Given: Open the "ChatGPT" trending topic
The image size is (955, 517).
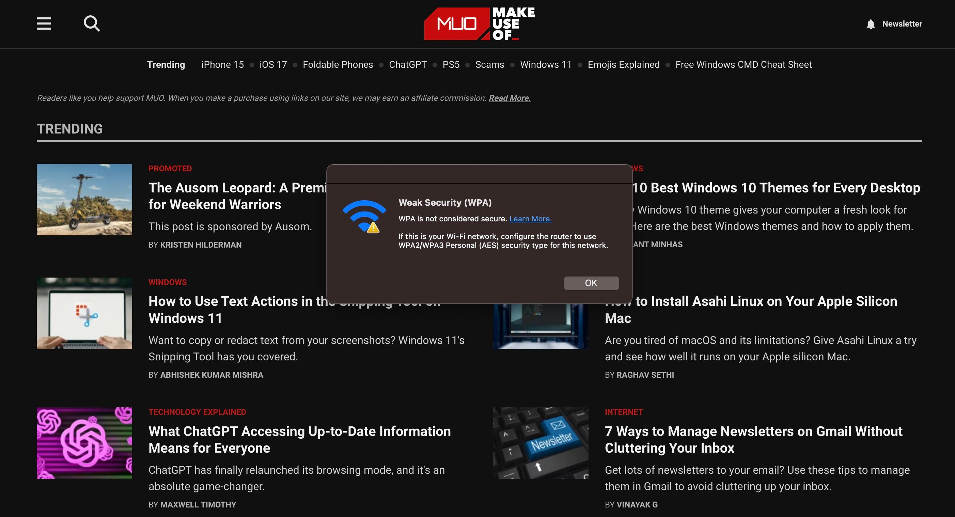Looking at the screenshot, I should pyautogui.click(x=407, y=64).
